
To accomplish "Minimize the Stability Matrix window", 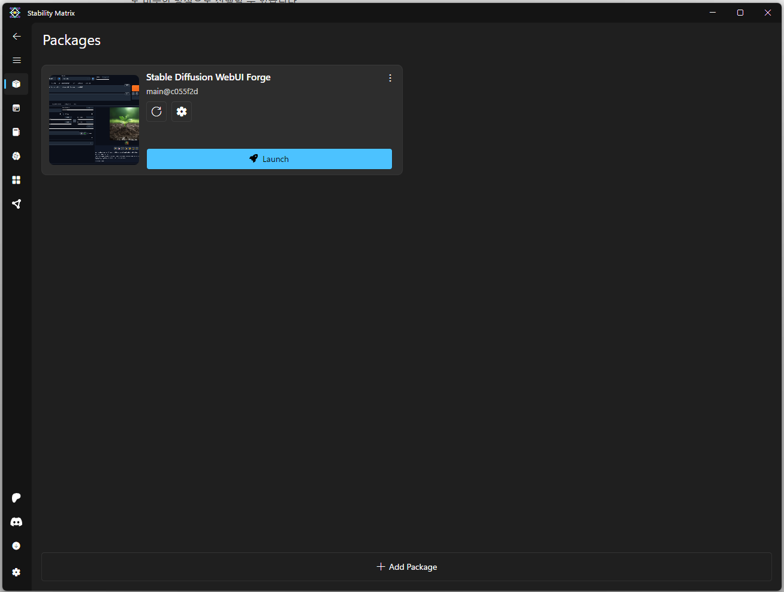I will 713,13.
